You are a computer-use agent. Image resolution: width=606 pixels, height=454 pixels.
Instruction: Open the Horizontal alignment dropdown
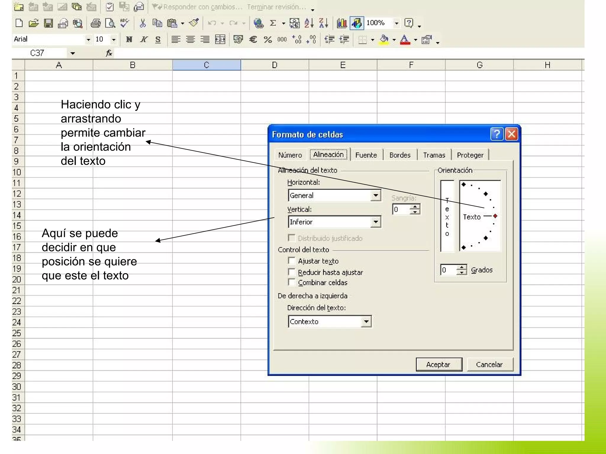tap(375, 195)
